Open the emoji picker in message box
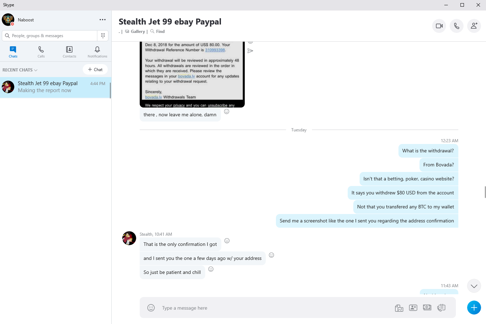 pos(151,308)
